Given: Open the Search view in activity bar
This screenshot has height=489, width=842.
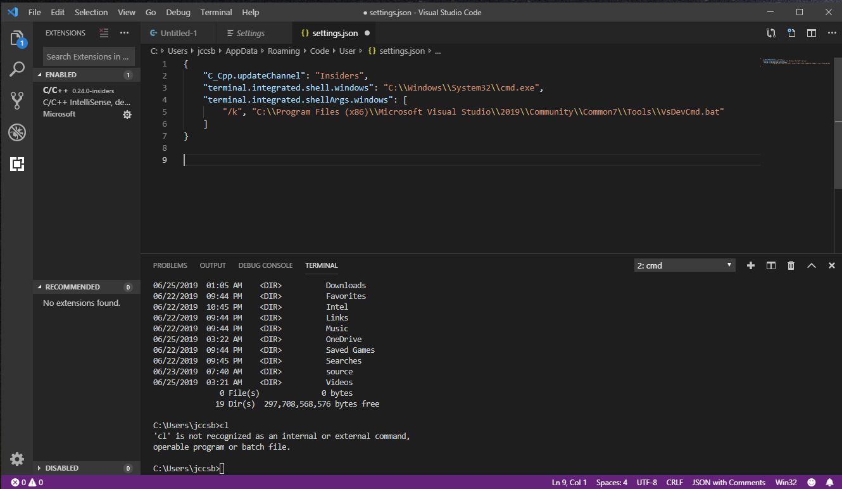Looking at the screenshot, I should [x=17, y=69].
